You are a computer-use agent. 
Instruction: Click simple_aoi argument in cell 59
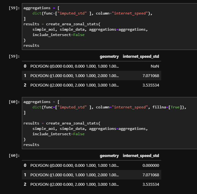pos(44,29)
